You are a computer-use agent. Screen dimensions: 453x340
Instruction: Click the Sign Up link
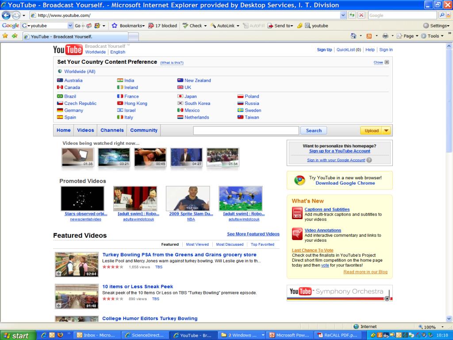tap(324, 50)
